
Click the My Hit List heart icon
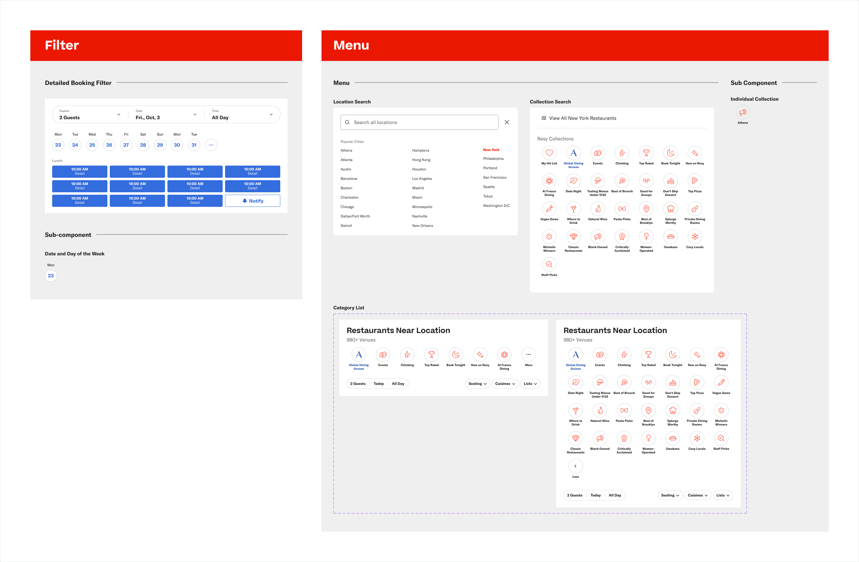coord(549,153)
